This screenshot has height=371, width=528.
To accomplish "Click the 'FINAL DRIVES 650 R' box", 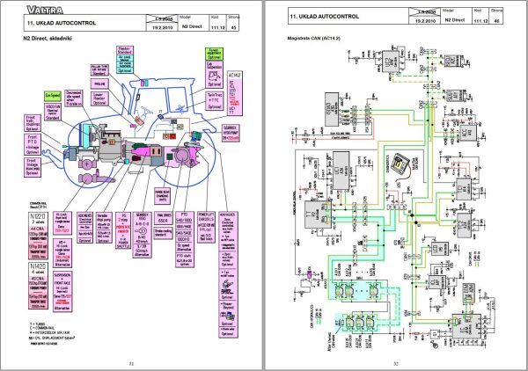I will click(164, 218).
